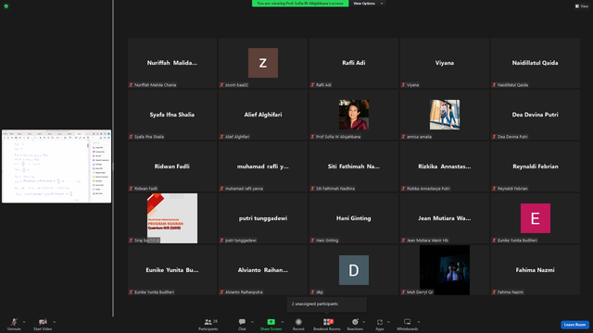Screen dimensions: 593x333
Task: Open share screen options arrow
Action: point(283,322)
